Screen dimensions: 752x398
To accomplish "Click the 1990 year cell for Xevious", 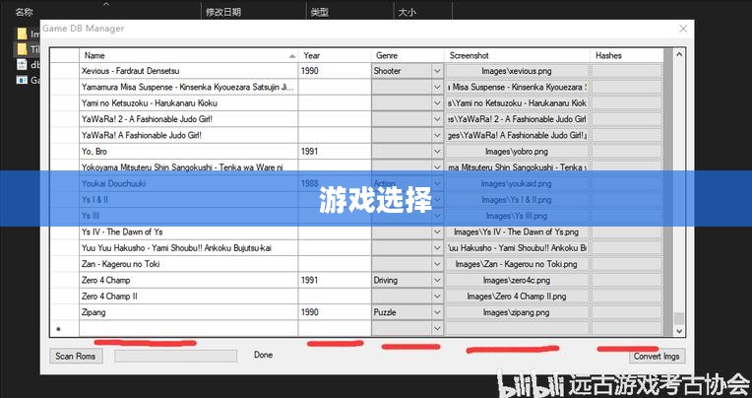I will 335,71.
